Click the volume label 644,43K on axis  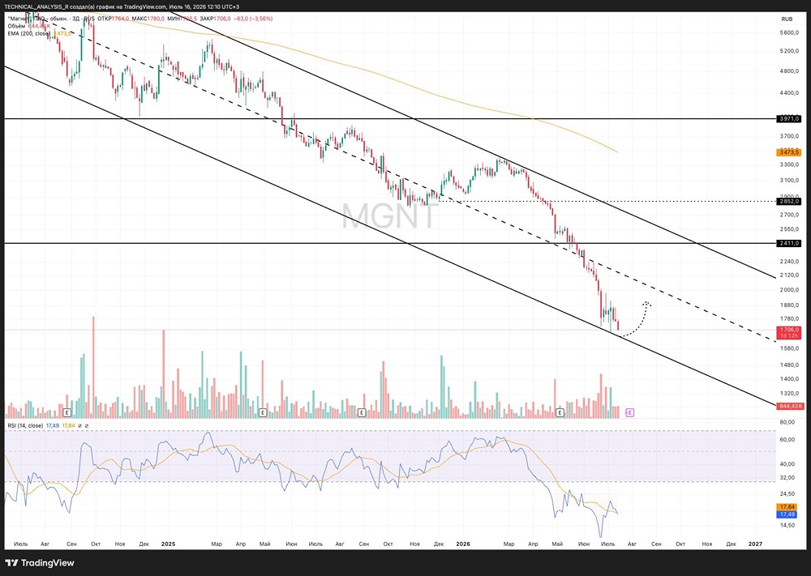pos(790,406)
